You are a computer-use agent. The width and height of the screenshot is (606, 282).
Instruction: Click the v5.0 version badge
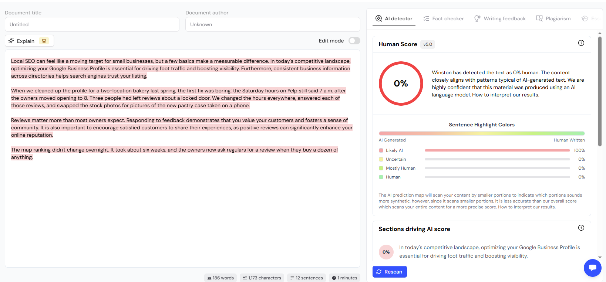[428, 44]
